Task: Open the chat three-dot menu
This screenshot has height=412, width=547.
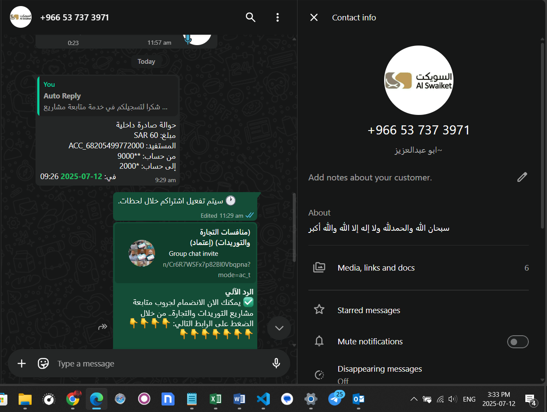Action: (278, 17)
